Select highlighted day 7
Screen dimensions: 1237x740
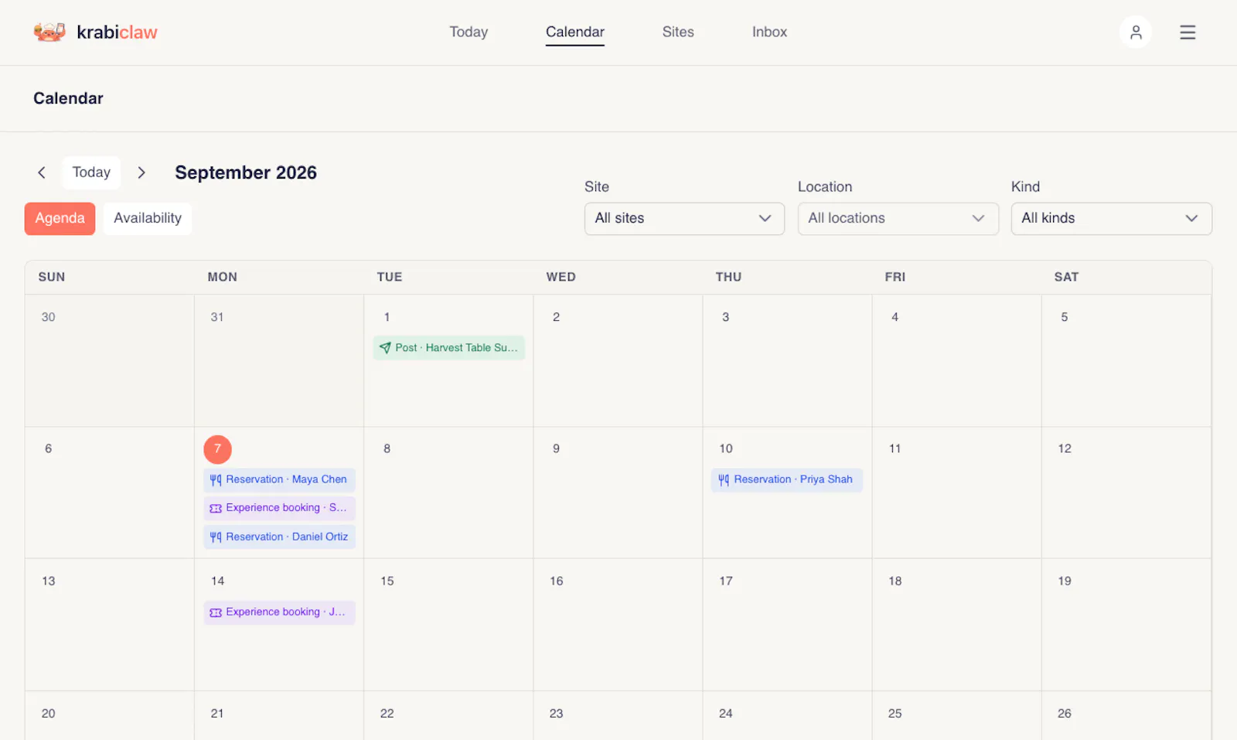click(x=217, y=448)
